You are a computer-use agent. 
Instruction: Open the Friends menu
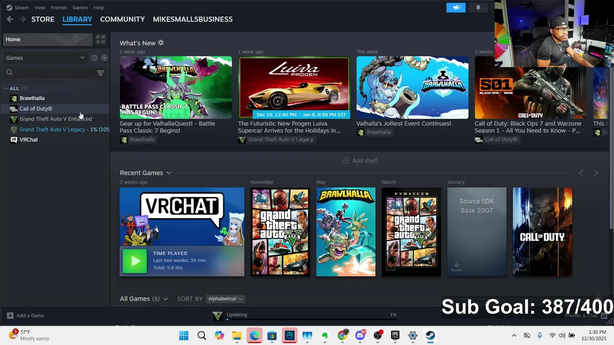coord(59,8)
